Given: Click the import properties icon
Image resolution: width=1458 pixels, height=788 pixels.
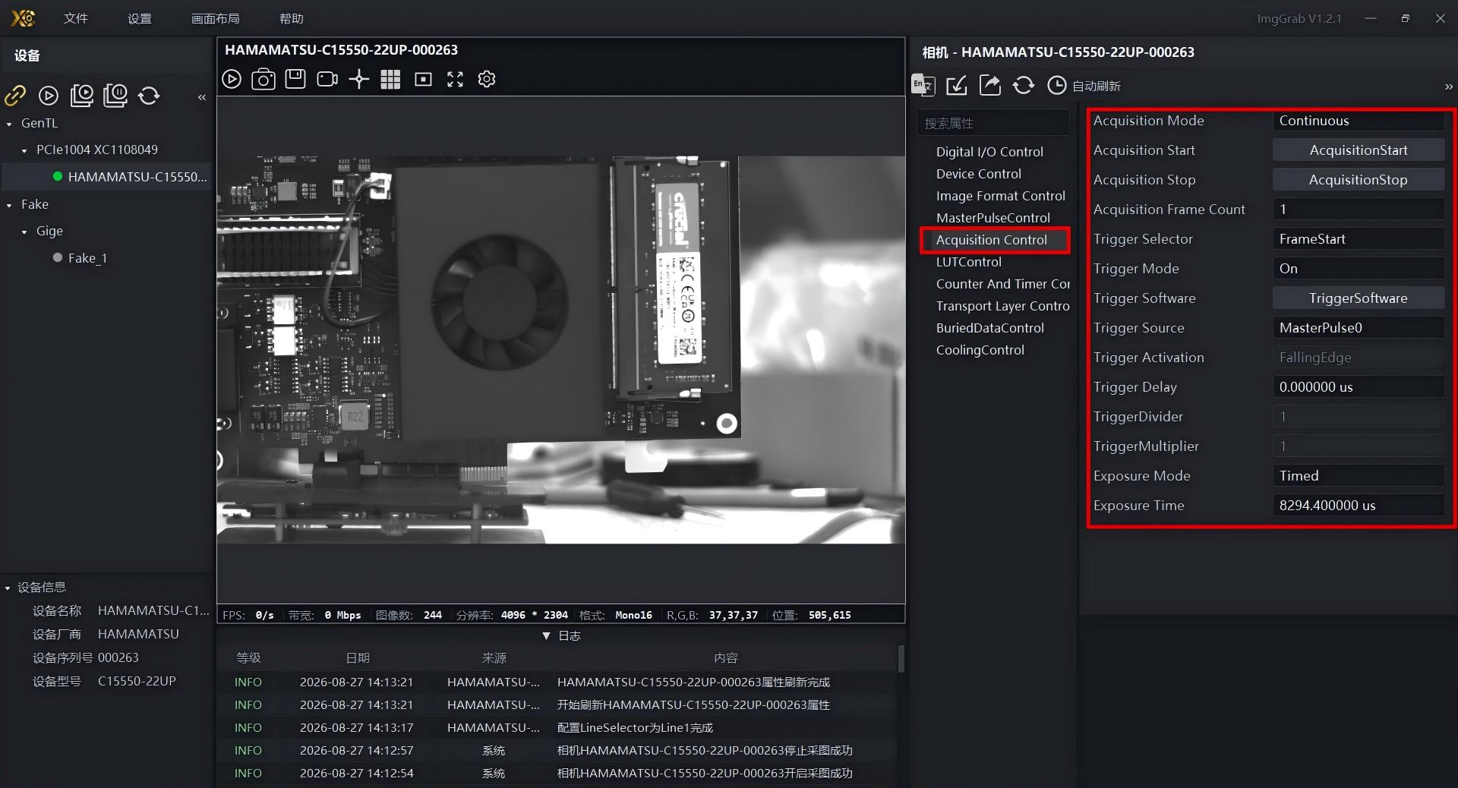Looking at the screenshot, I should [957, 85].
